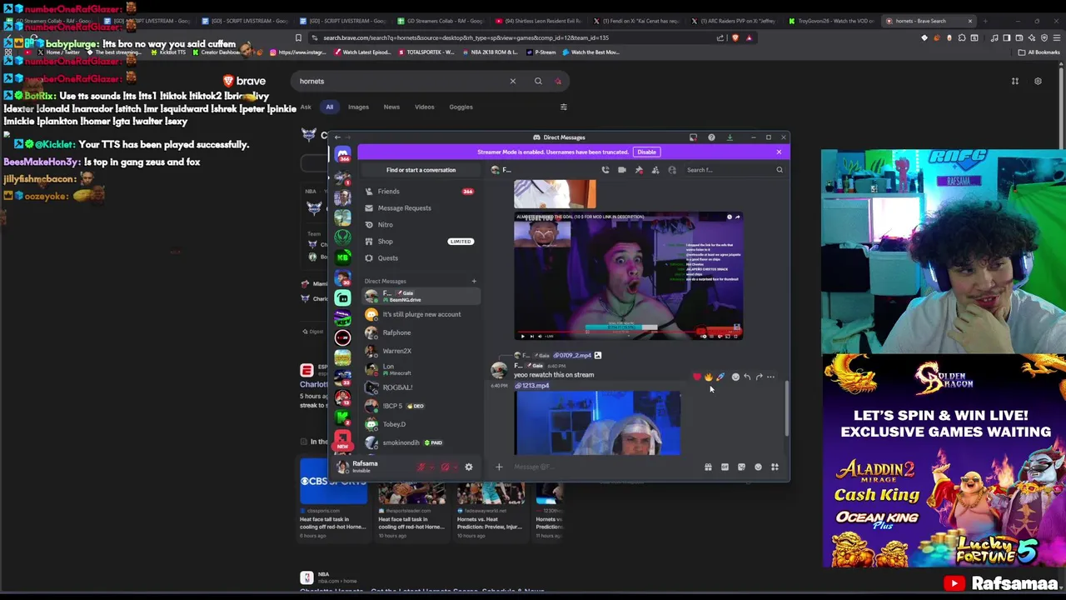The image size is (1066, 600).
Task: Switch to Videos tab in Brave Search
Action: (425, 107)
